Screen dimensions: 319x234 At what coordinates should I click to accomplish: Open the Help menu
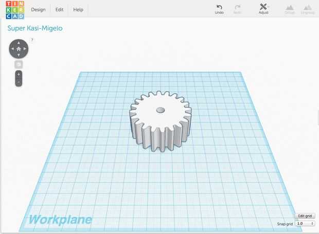[x=78, y=10]
